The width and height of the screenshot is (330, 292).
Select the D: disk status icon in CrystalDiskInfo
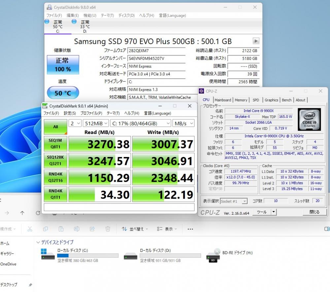[74, 21]
